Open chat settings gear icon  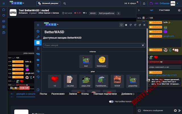179,10
